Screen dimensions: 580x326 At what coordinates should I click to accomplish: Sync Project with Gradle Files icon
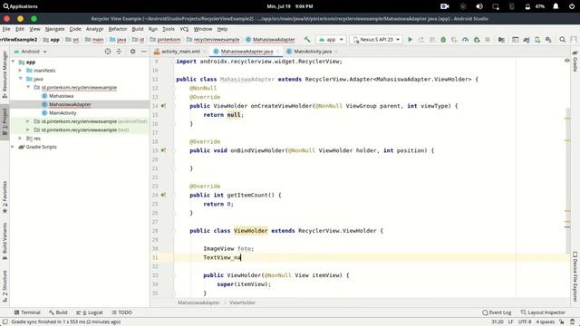point(527,40)
